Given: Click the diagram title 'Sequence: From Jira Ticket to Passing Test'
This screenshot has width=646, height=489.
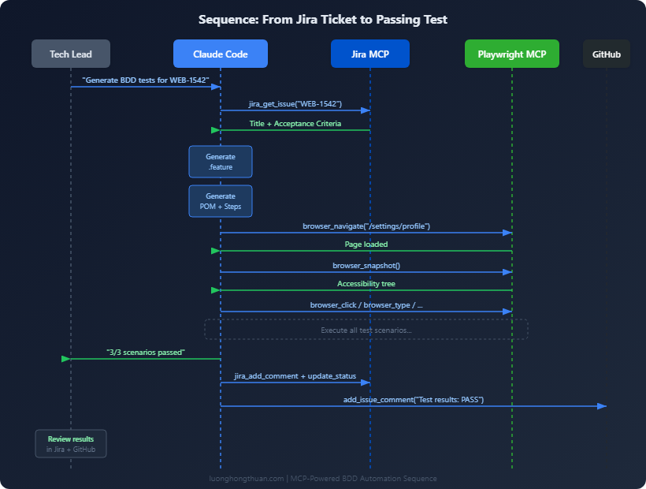Looking at the screenshot, I should 323,20.
